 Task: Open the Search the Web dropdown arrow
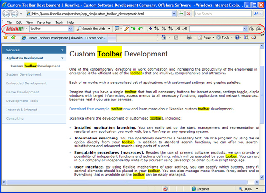click(109, 29)
